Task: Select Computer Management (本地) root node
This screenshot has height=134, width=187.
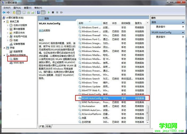Action: (15, 18)
